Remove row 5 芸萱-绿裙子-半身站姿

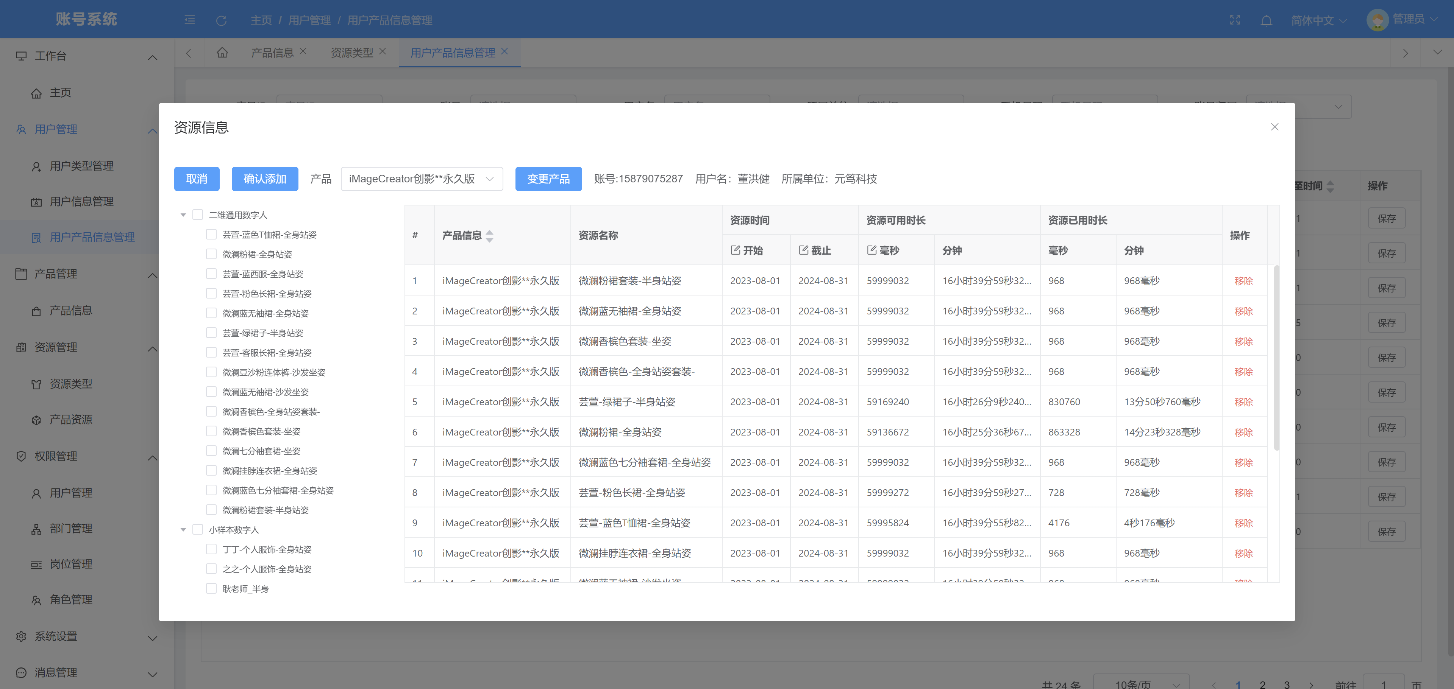click(1243, 402)
